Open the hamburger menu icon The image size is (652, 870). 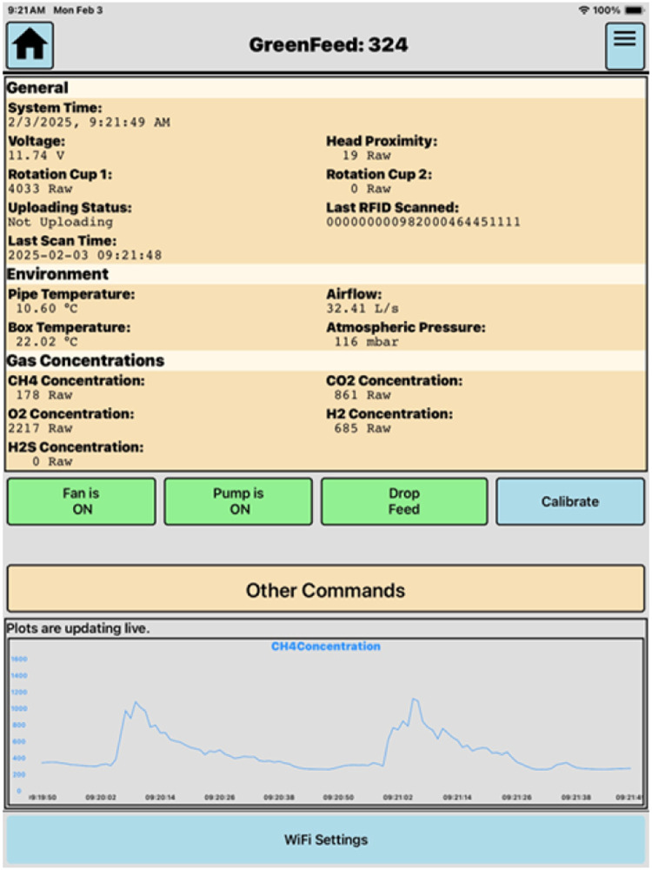[x=624, y=45]
